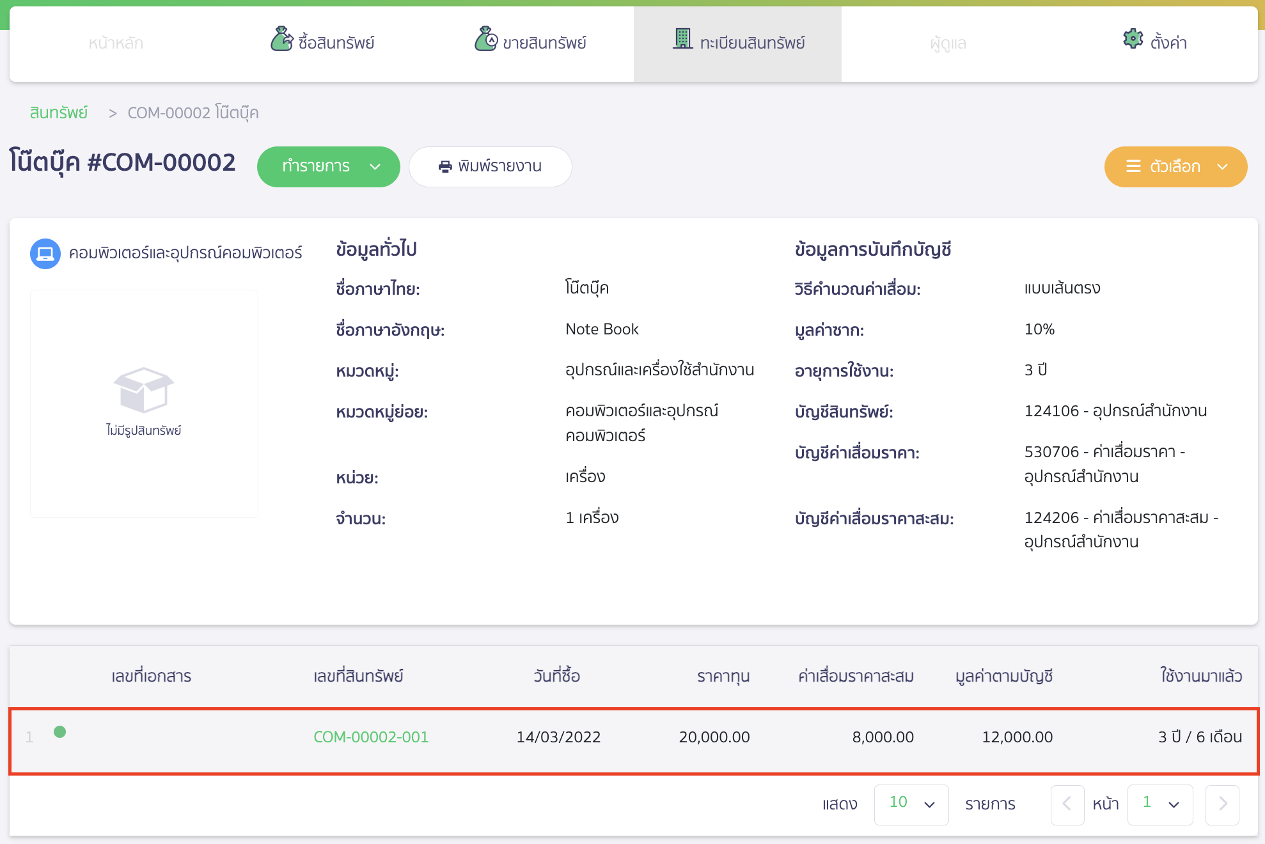Navigate back via the สินทรัพย์ breadcrumb link
The width and height of the screenshot is (1265, 844).
59,112
